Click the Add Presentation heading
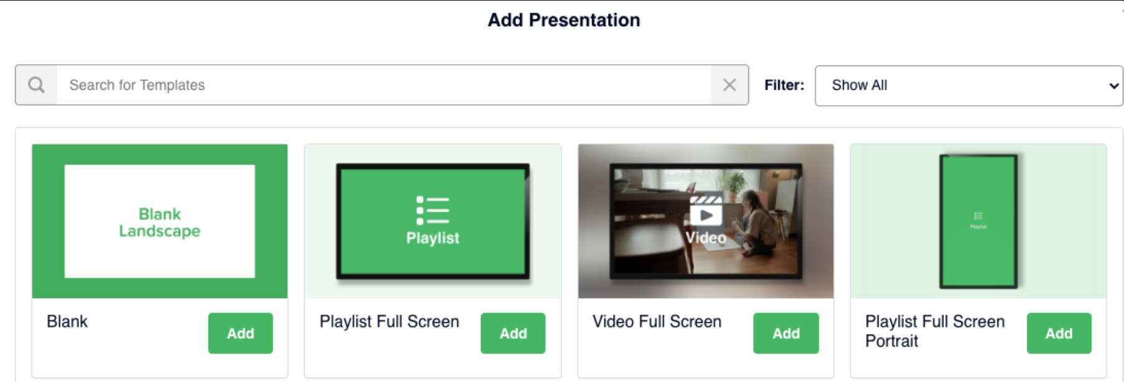This screenshot has height=382, width=1124. [x=563, y=20]
